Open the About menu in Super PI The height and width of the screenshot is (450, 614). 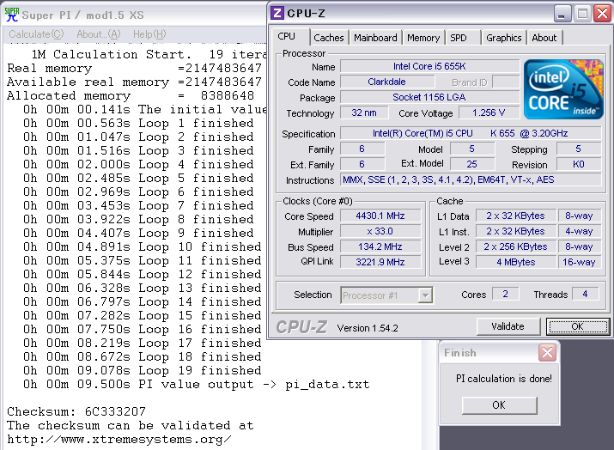pos(98,34)
